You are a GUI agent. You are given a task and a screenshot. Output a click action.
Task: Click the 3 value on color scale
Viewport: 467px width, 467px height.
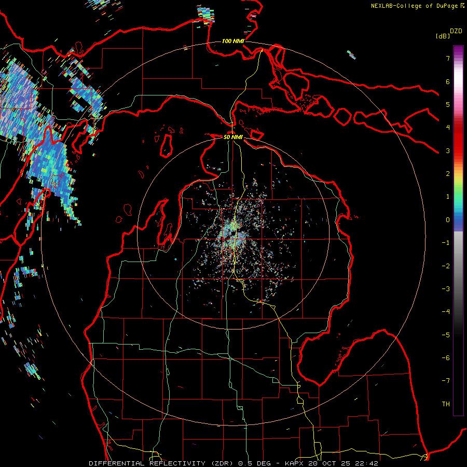(x=448, y=150)
